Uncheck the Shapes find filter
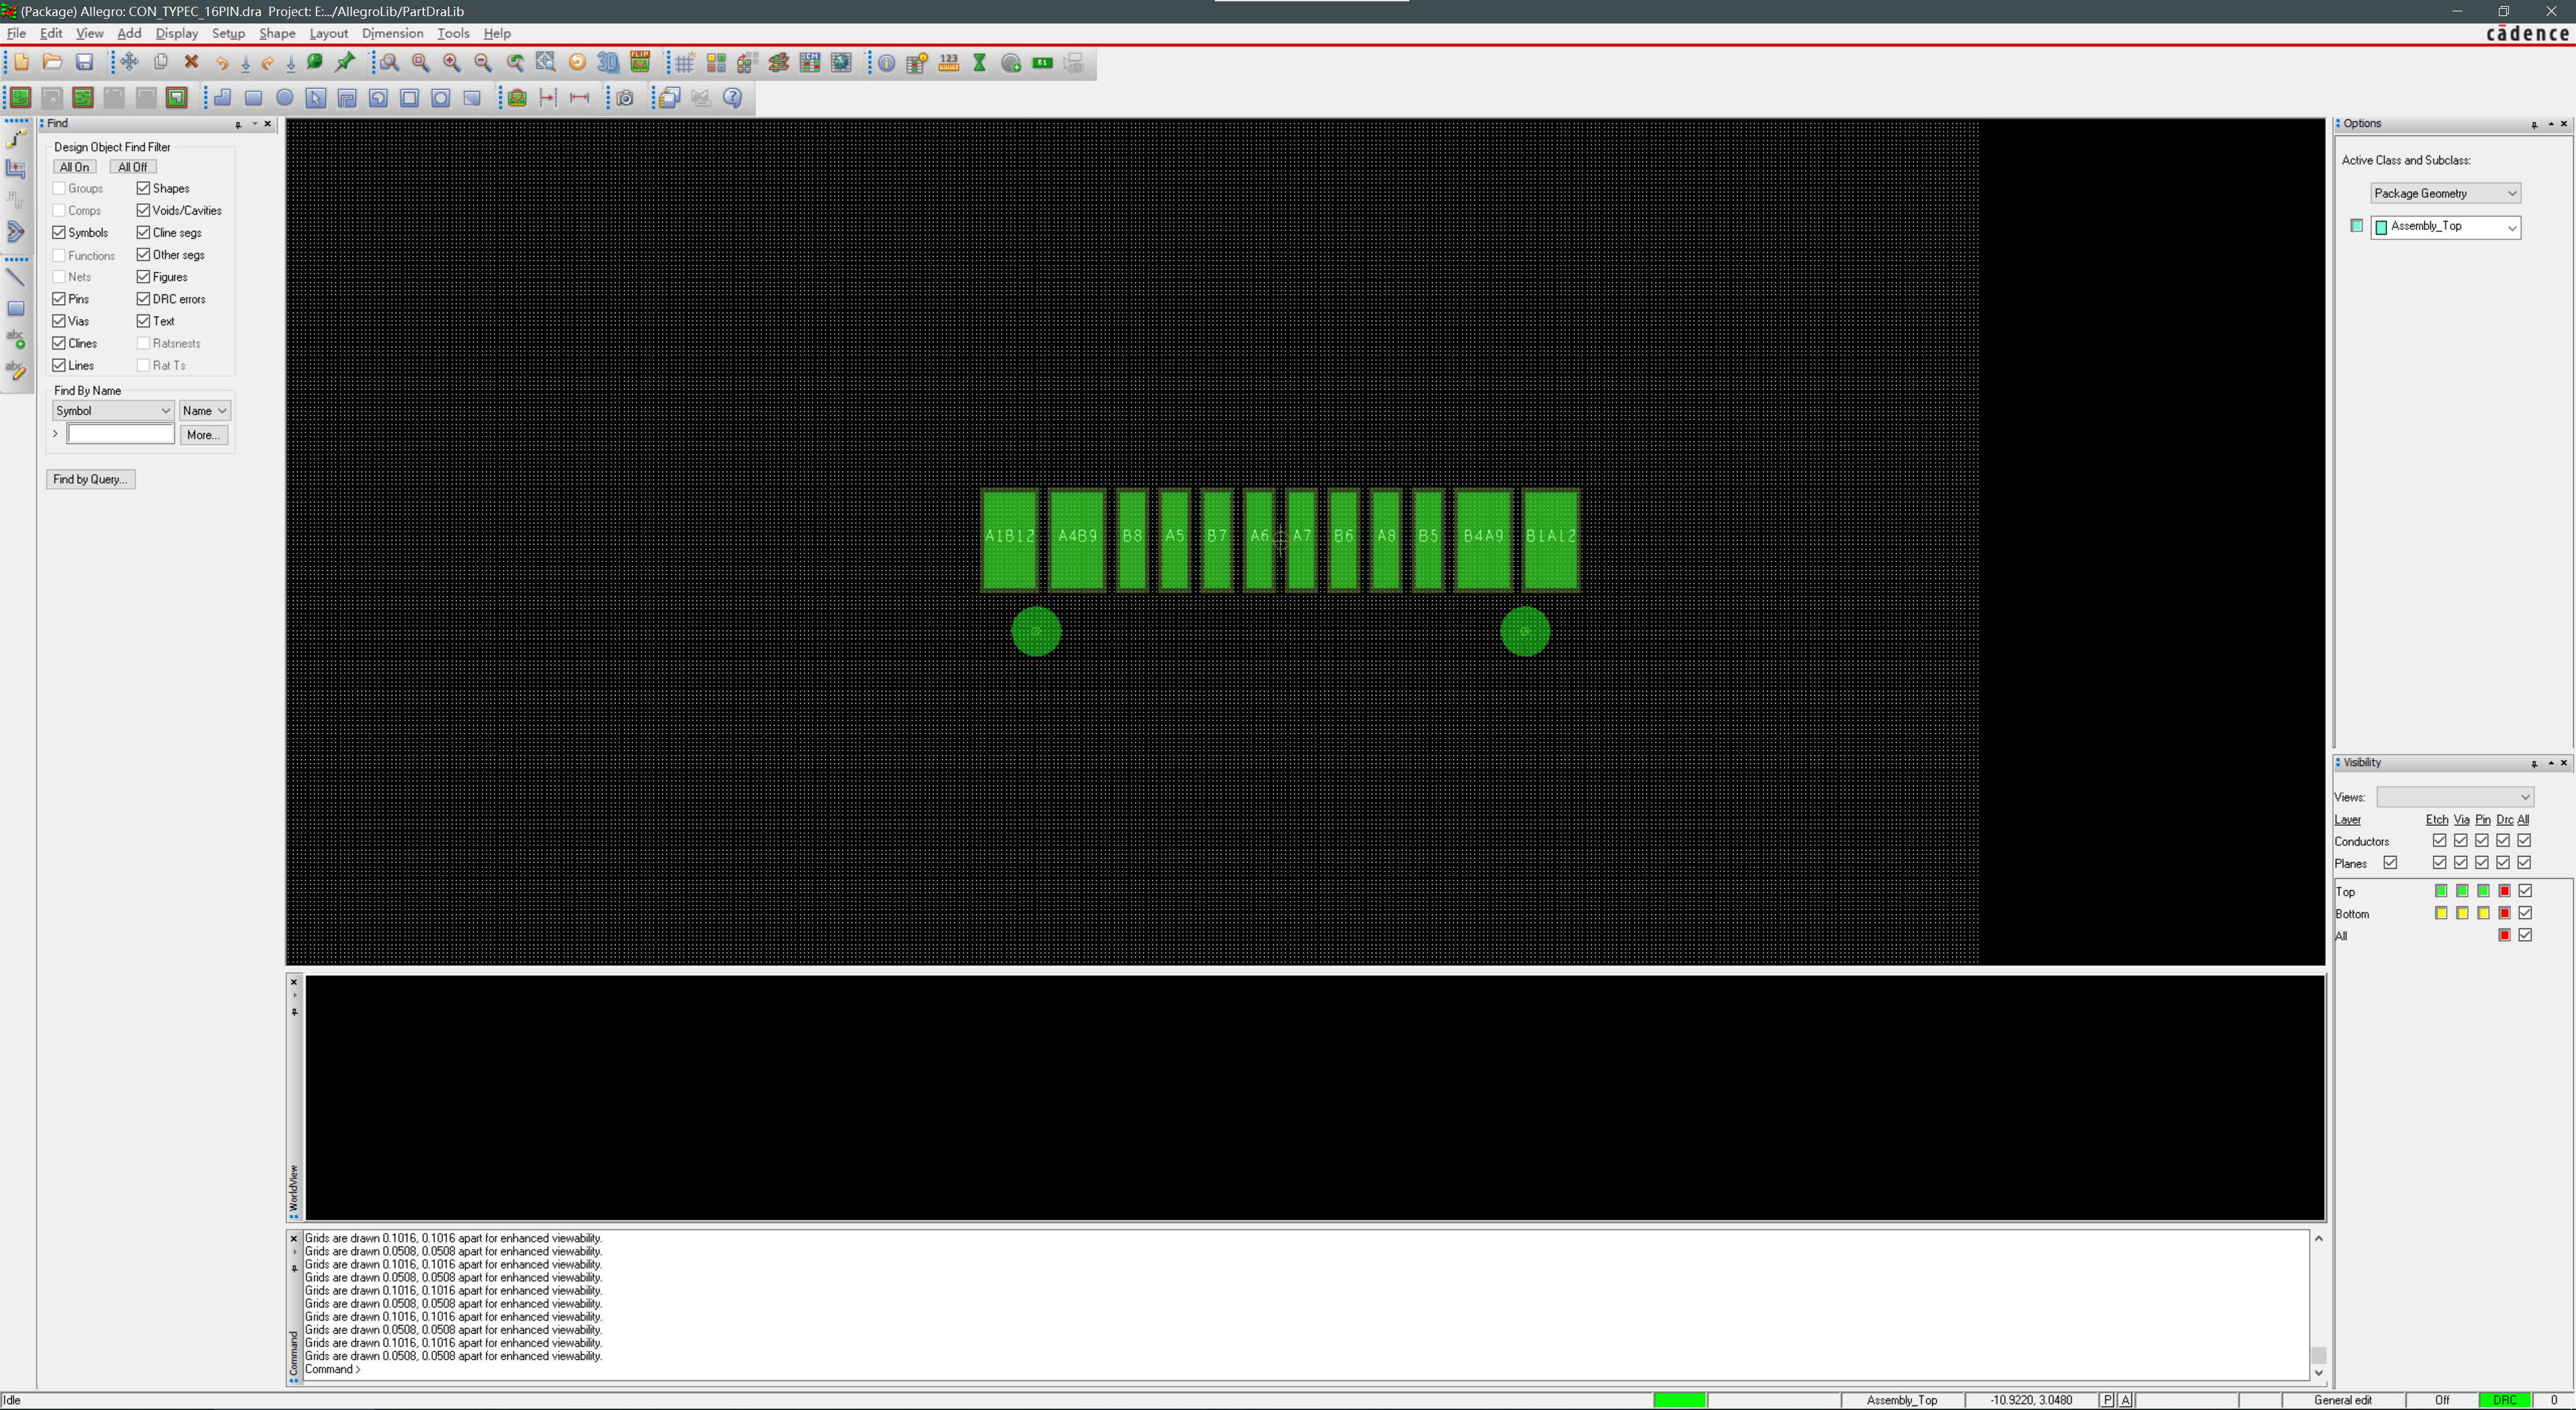 coord(143,188)
